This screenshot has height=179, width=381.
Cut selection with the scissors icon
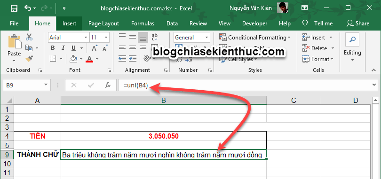pyautogui.click(x=29, y=37)
